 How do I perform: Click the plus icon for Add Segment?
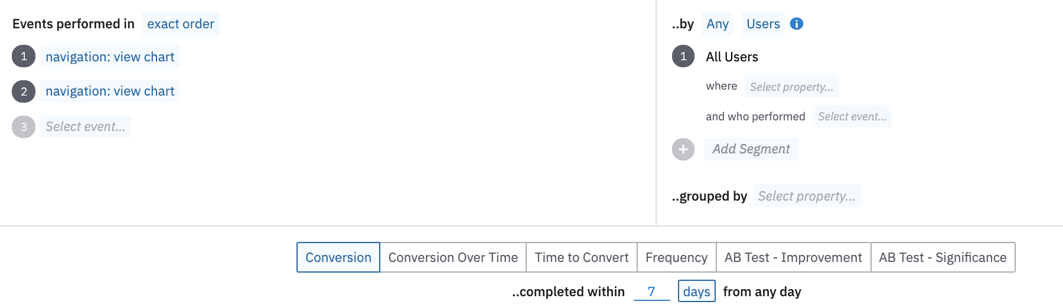pyautogui.click(x=683, y=149)
